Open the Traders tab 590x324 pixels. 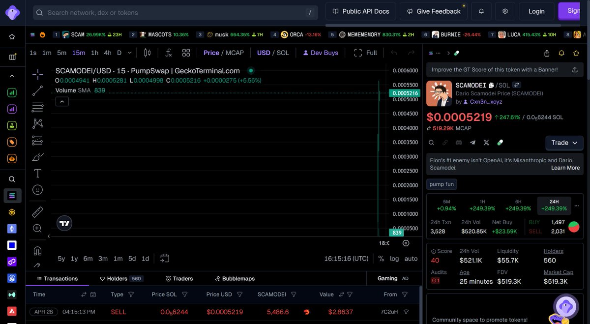click(x=179, y=278)
